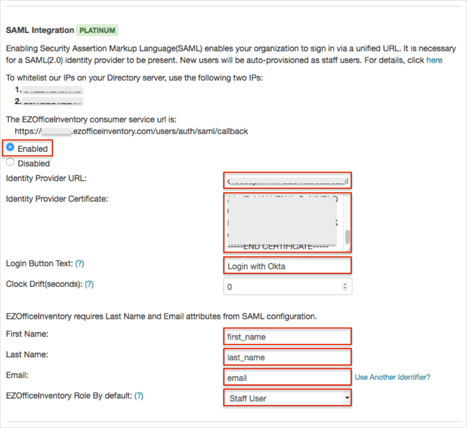467x428 pixels.
Task: Click the First Name attribute field
Action: click(x=287, y=336)
